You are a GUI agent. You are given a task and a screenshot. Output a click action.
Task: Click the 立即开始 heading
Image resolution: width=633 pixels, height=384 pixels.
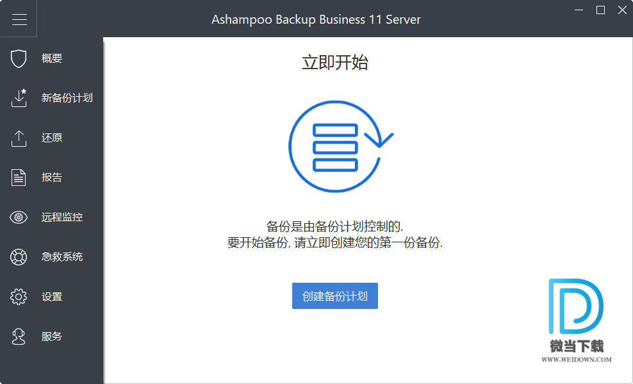coord(335,63)
